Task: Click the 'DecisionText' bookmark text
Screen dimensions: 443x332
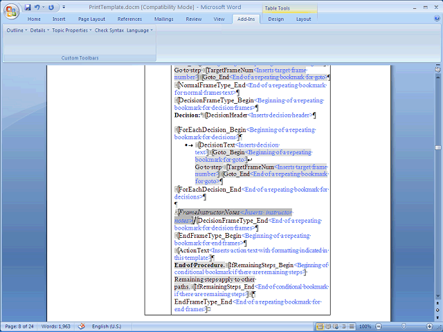Action: pos(217,145)
